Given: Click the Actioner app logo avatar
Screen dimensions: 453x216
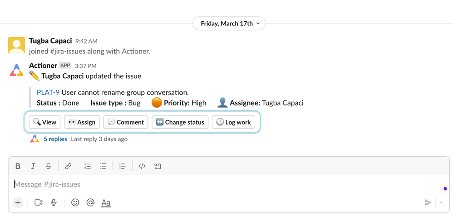Looking at the screenshot, I should click(x=16, y=70).
